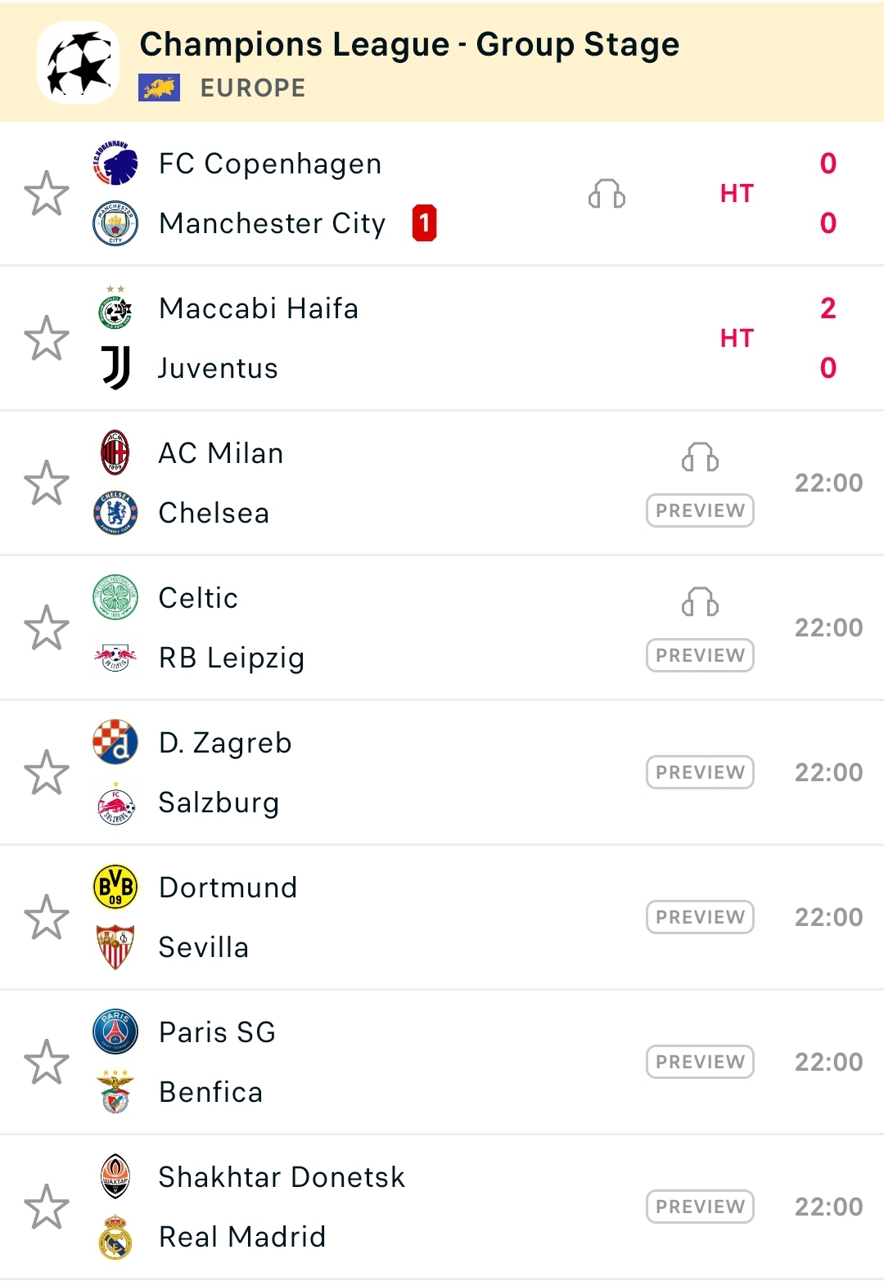Image resolution: width=884 pixels, height=1281 pixels.
Task: Favorite the FC Copenhagen vs Manchester City match
Action: coord(47,194)
